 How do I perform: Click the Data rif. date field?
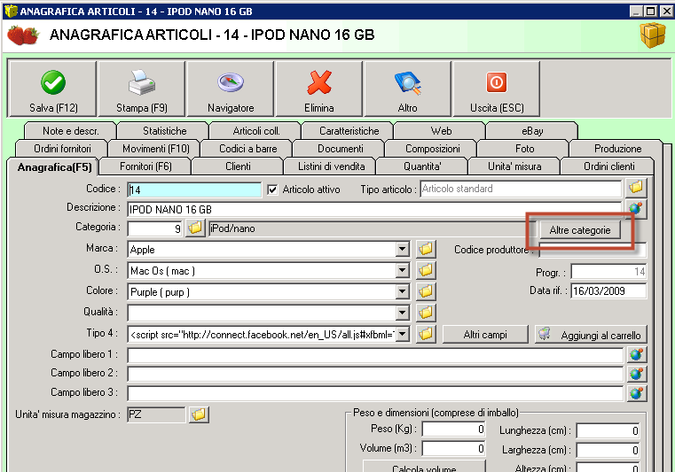click(608, 291)
